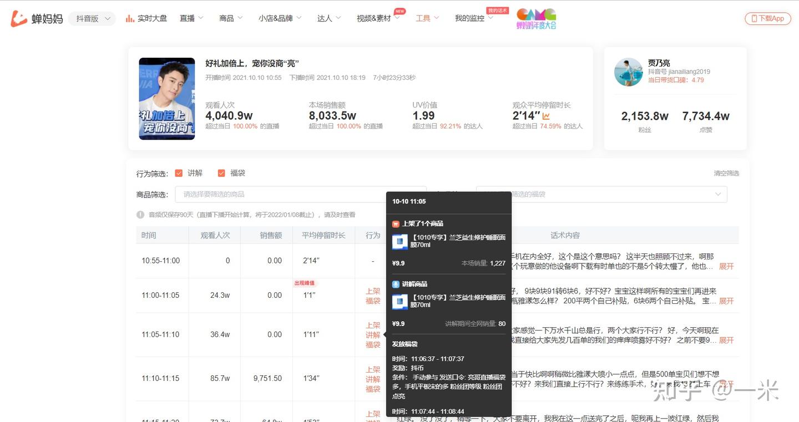Click the microphone icon beside 讲解商品

click(x=396, y=284)
